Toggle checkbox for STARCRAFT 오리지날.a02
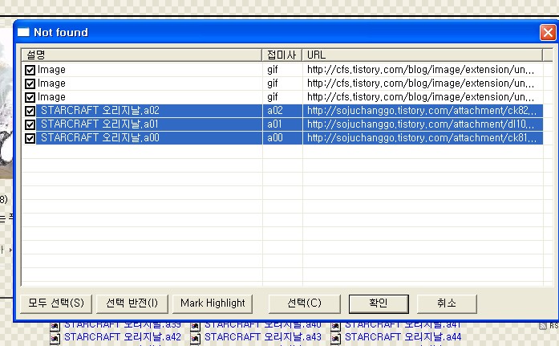 30,111
